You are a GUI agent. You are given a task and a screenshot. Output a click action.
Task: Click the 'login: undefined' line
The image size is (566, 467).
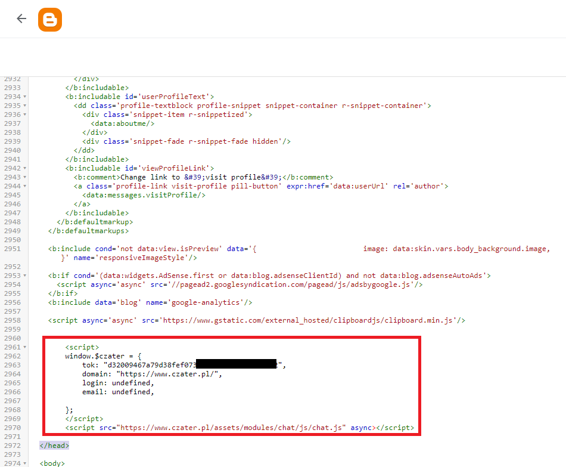pyautogui.click(x=118, y=383)
